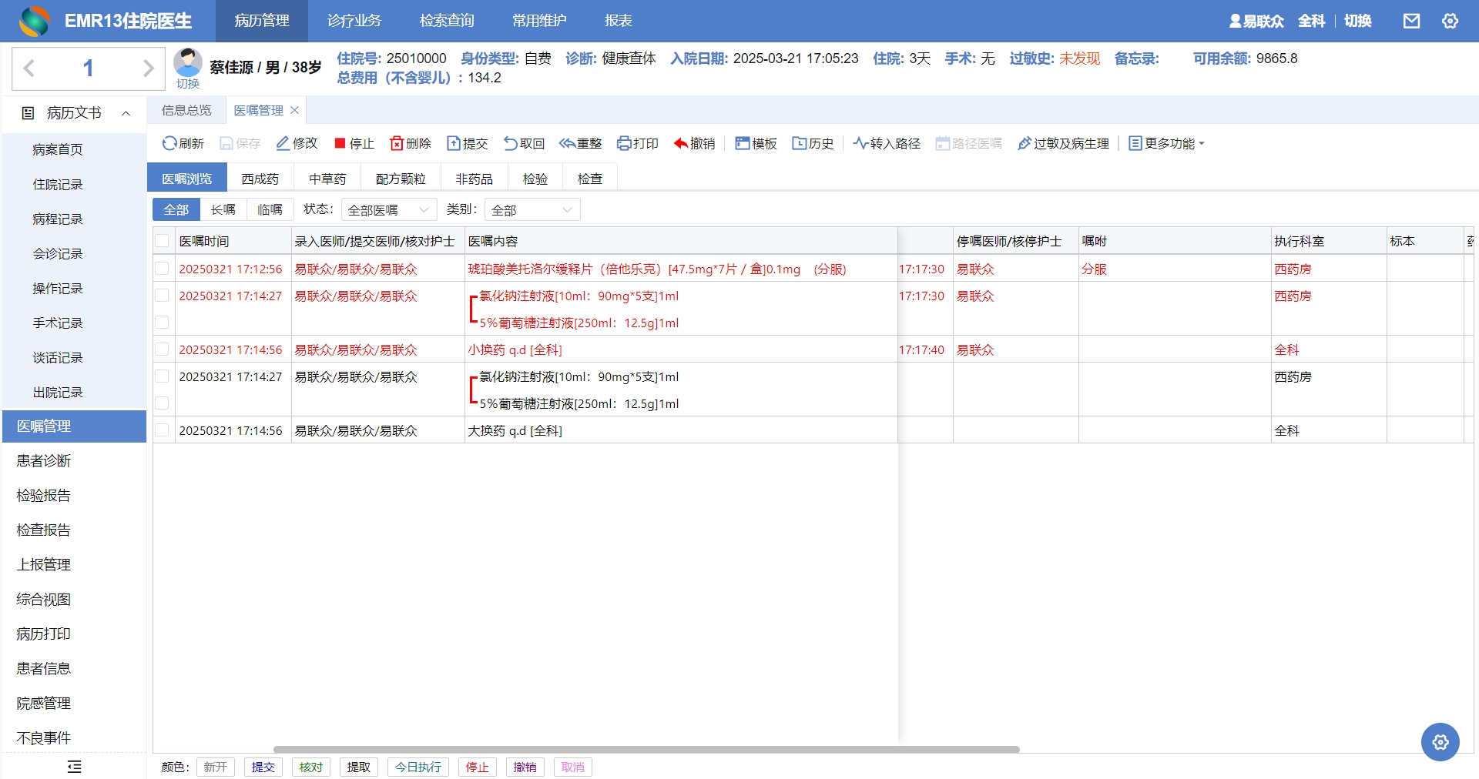Open the settings gear in top header
Image resolution: width=1479 pixels, height=779 pixels.
coord(1450,21)
